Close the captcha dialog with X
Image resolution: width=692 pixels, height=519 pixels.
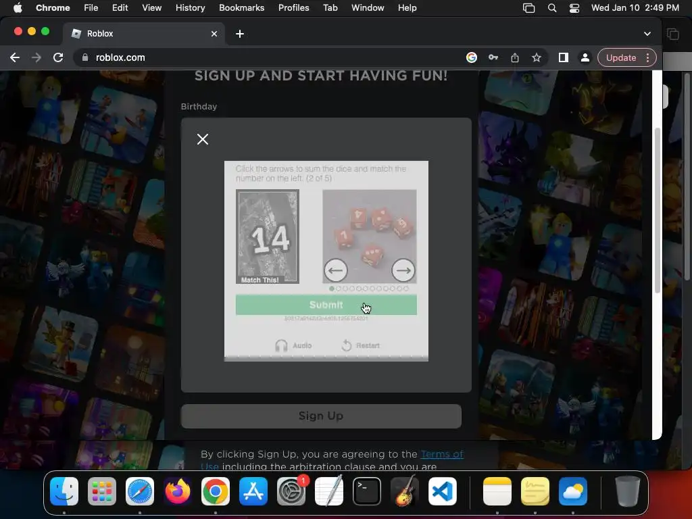click(x=203, y=139)
